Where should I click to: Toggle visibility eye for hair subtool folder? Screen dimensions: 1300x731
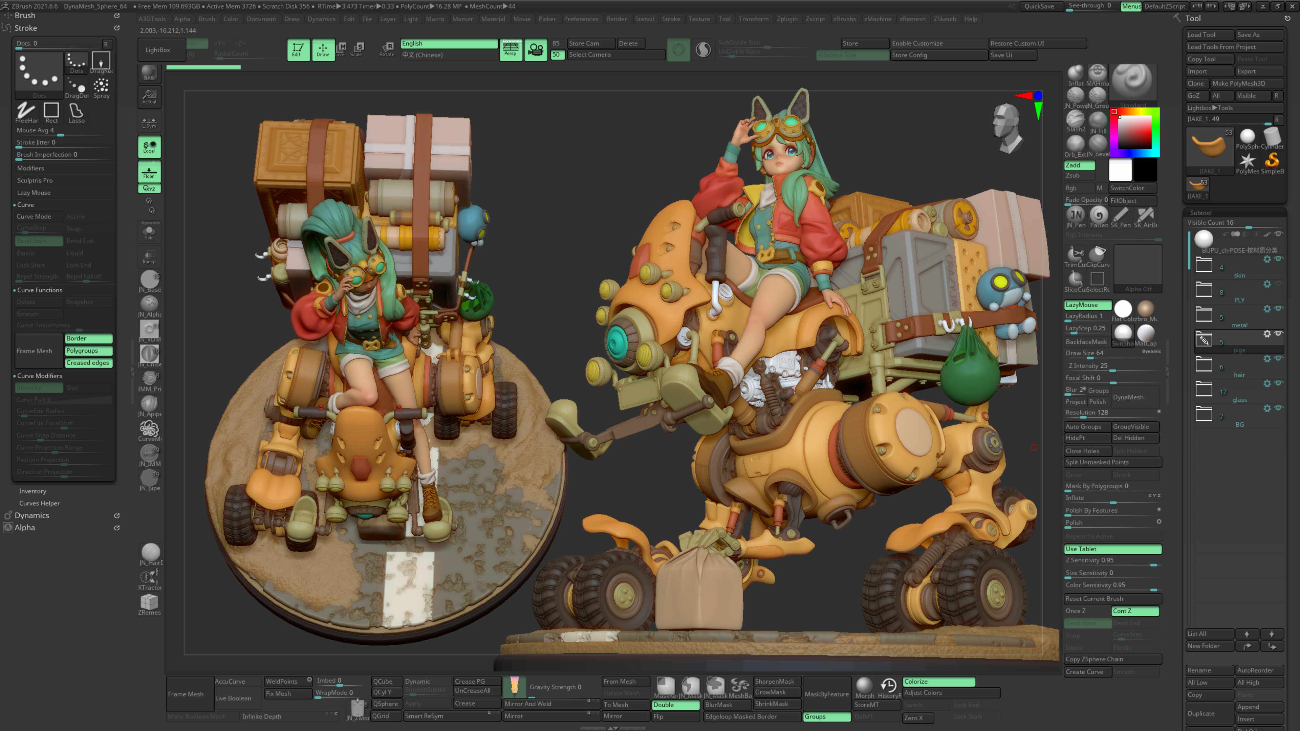click(x=1278, y=359)
